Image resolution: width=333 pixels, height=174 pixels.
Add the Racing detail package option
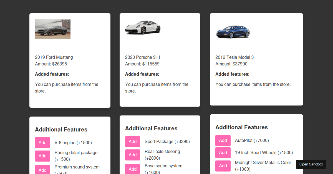[42, 156]
